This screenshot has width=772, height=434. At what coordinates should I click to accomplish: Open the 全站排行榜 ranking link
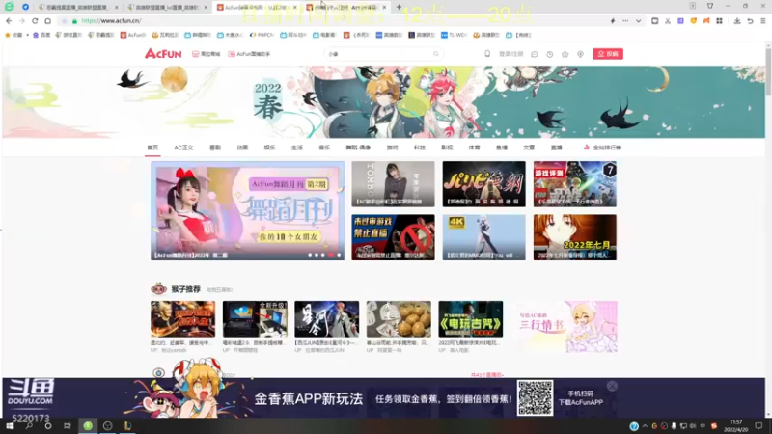[602, 148]
